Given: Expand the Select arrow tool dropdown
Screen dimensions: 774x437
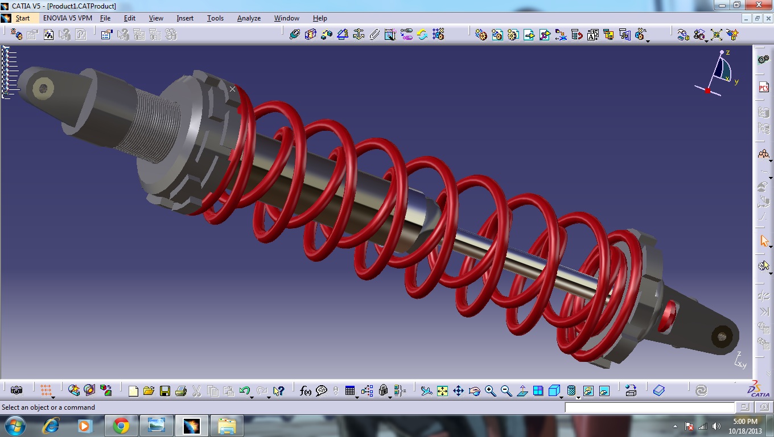Looking at the screenshot, I should (771, 248).
